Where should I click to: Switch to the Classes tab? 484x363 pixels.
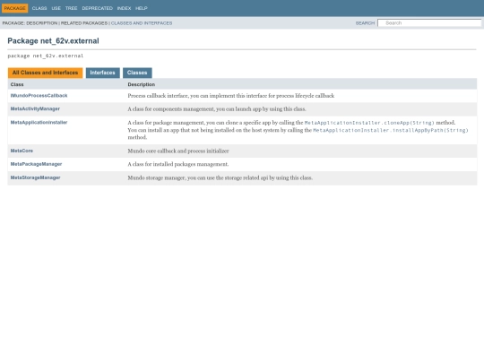pos(137,73)
